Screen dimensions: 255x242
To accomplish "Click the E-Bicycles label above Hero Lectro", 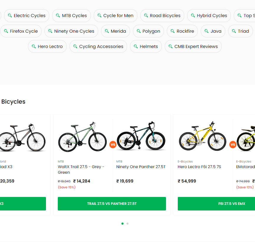I will pos(185,161).
